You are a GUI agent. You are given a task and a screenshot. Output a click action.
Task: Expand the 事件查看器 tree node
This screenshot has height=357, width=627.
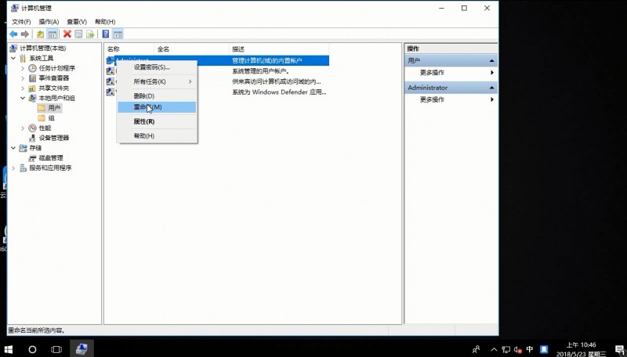pyautogui.click(x=23, y=78)
